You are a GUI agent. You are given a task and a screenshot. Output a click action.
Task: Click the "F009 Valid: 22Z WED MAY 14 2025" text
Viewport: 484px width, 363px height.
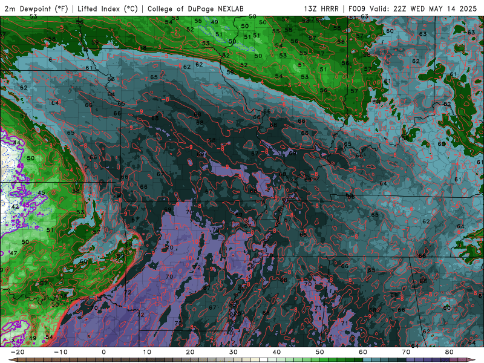pos(413,8)
